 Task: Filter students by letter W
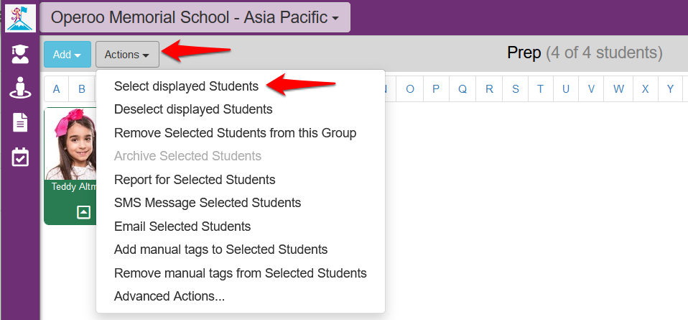point(618,88)
